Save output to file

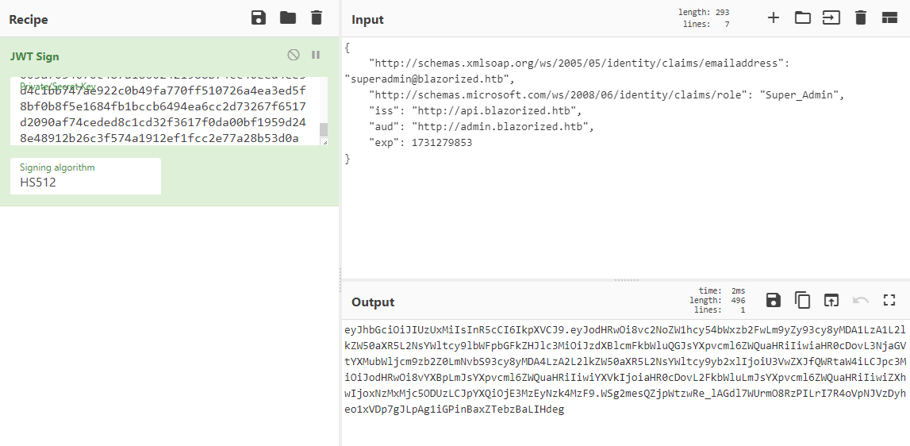(773, 300)
